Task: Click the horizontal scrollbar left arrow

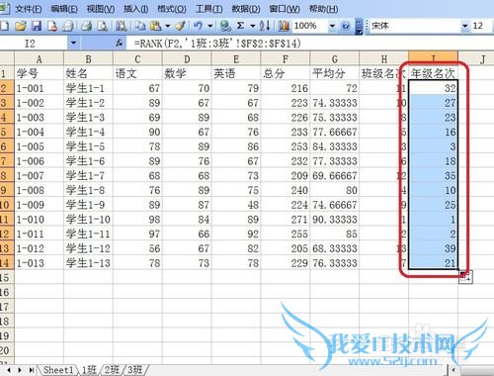Action: tap(453, 370)
